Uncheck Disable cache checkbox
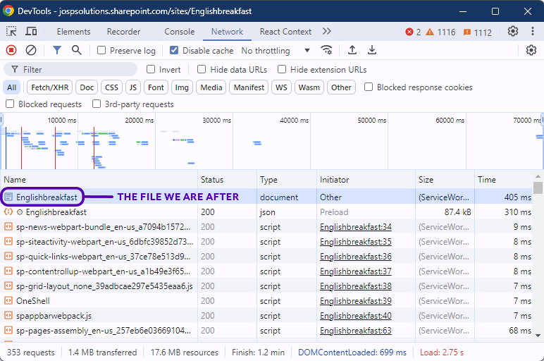544x361 pixels. [174, 50]
